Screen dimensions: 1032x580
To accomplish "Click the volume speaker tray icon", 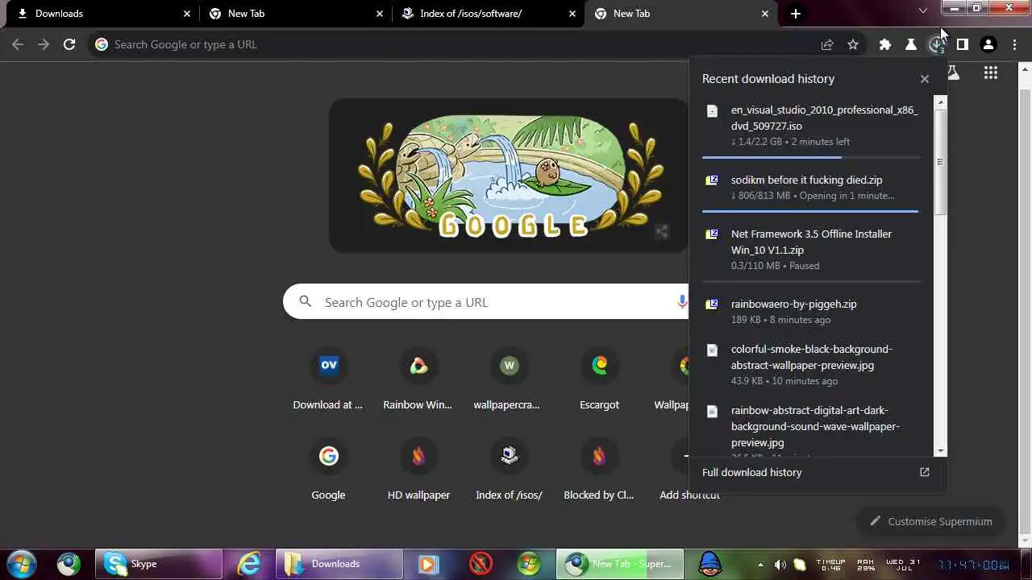I will click(x=780, y=565).
